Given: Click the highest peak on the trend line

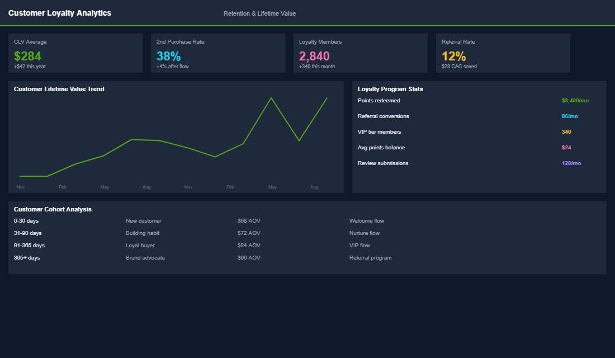Looking at the screenshot, I should point(271,98).
